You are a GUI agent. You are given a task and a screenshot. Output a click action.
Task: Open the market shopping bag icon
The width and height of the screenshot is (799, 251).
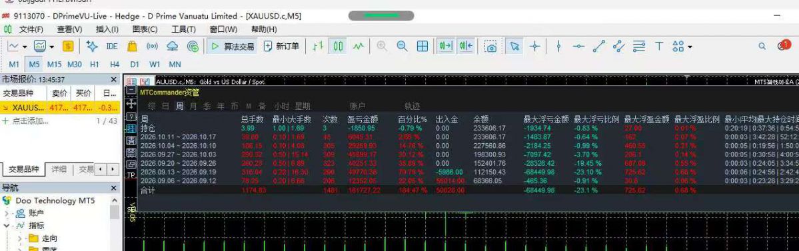[133, 47]
